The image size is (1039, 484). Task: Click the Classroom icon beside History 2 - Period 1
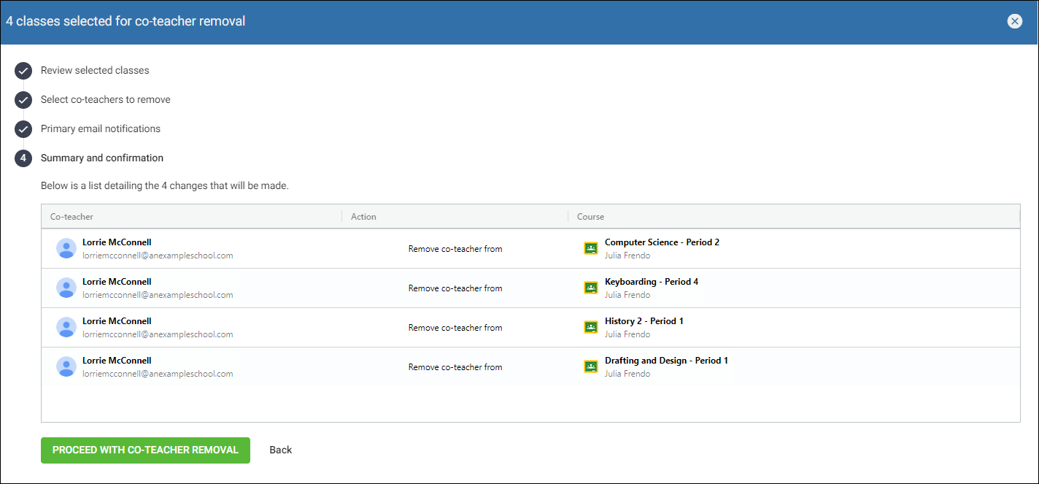(590, 326)
